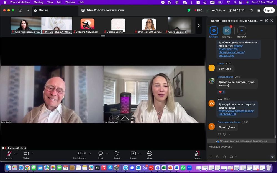Open Google Chrome from the Dock
Image resolution: width=277 pixels, height=173 pixels.
(27, 167)
